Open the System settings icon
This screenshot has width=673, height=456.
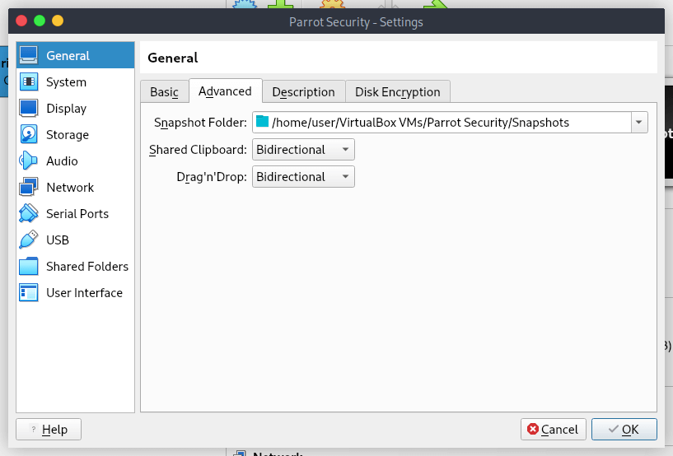[29, 82]
